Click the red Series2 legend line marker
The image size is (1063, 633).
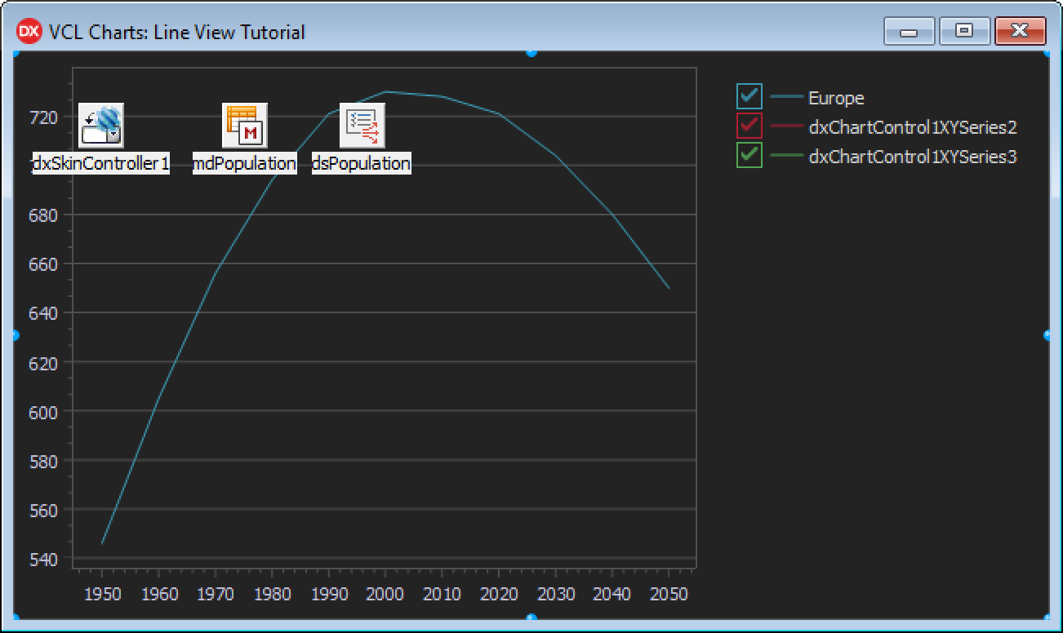pos(786,127)
